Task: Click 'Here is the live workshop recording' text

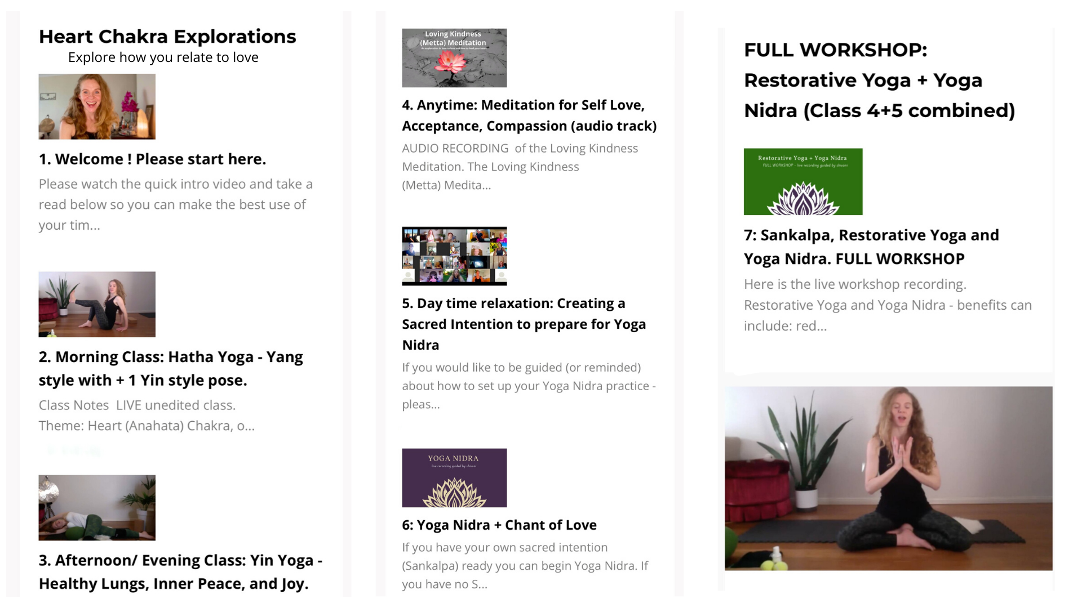Action: (855, 284)
